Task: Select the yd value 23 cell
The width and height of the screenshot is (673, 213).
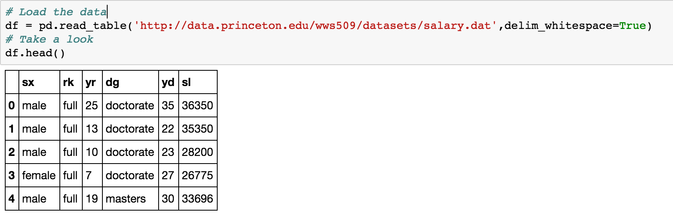Action: click(168, 152)
